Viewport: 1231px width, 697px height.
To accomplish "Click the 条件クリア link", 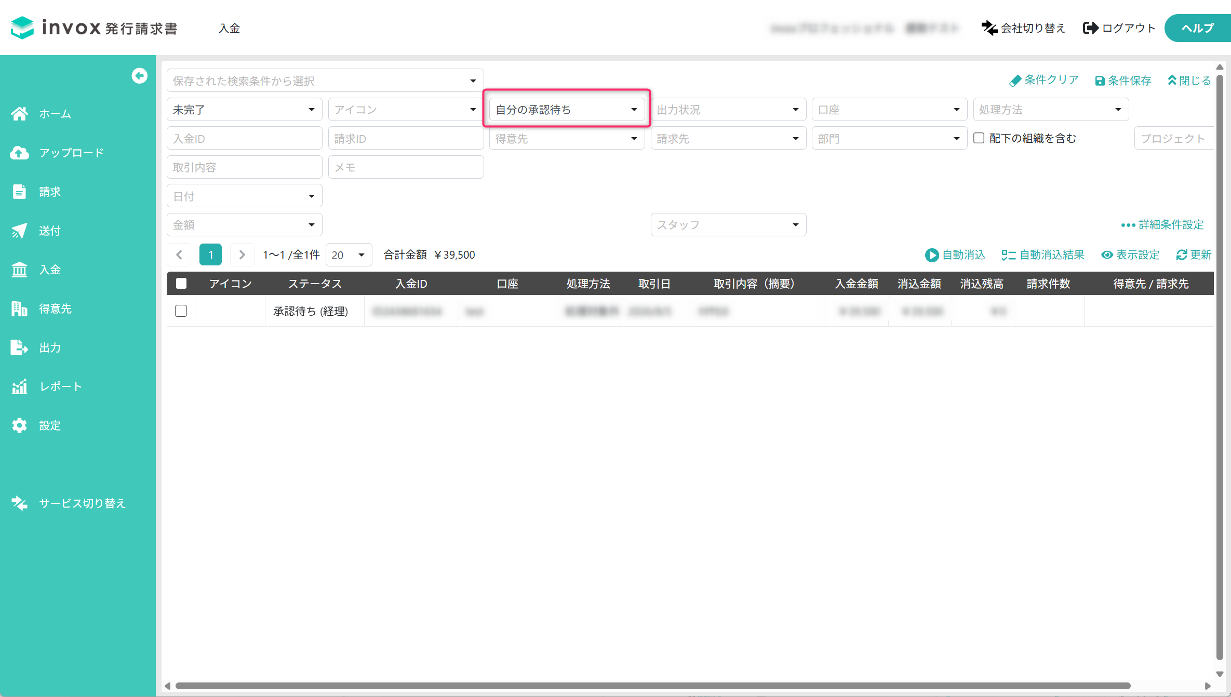I will 1044,80.
